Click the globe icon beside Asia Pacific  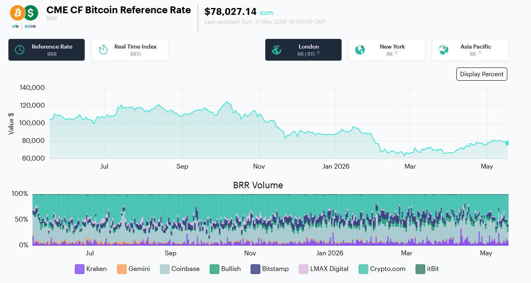tap(444, 50)
